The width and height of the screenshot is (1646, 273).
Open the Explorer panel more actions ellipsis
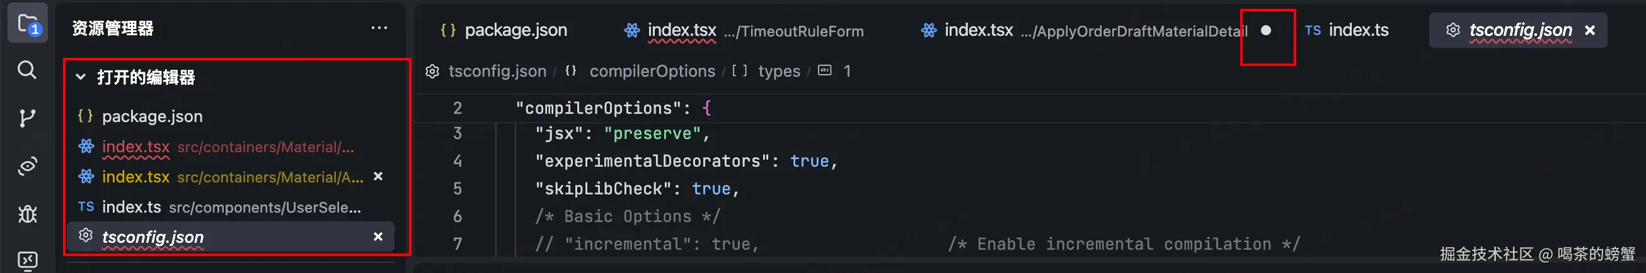click(x=379, y=28)
